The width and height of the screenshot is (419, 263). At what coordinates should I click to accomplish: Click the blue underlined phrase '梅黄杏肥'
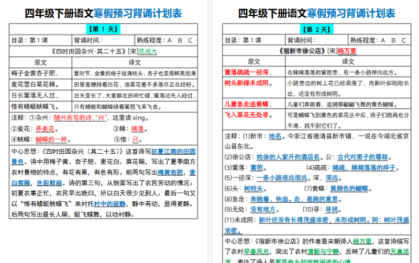click(x=170, y=173)
